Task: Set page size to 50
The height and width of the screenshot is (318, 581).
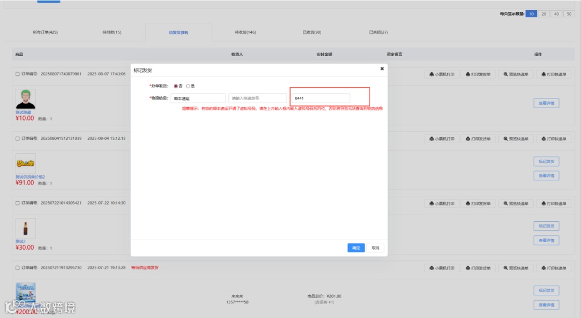Action: [x=569, y=13]
